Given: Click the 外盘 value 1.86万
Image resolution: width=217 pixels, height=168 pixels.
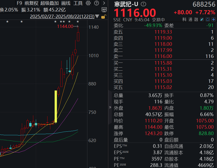Looking at the screenshot, I should click(155, 108).
